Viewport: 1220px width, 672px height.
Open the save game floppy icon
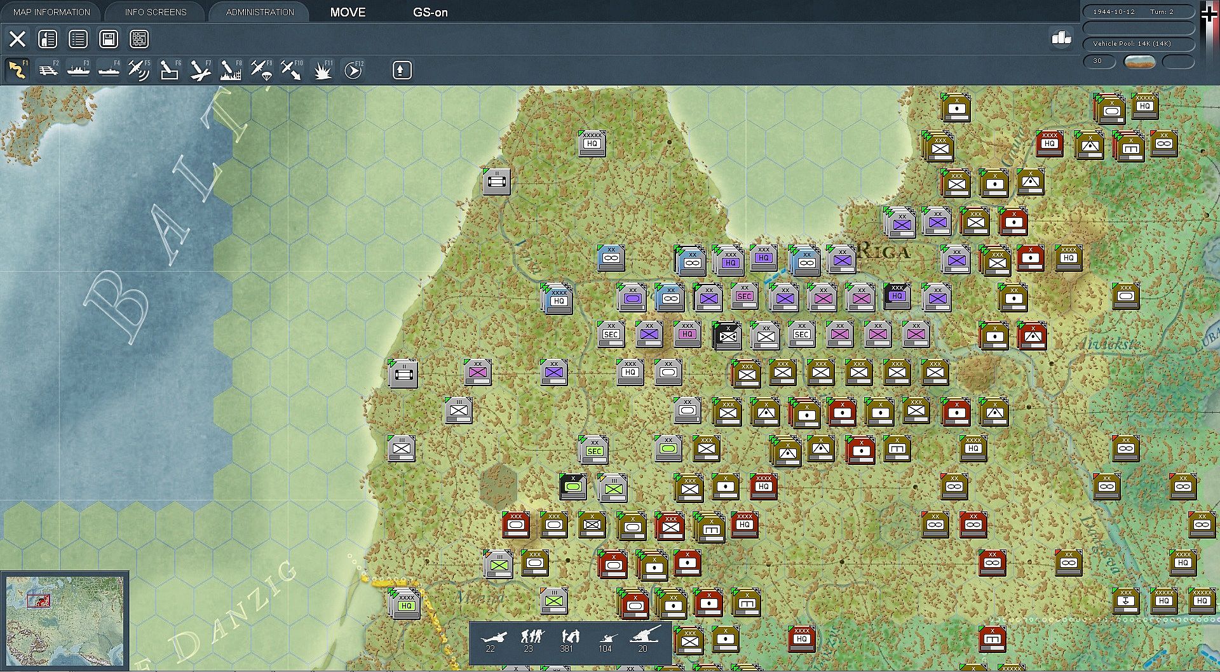pos(109,39)
